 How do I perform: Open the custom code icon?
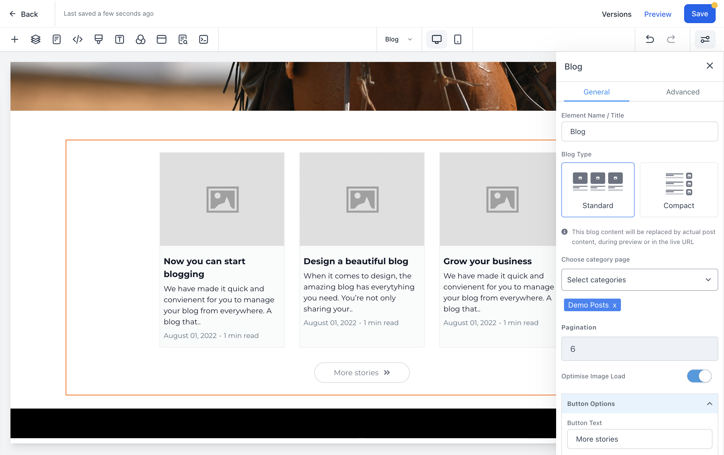click(78, 39)
